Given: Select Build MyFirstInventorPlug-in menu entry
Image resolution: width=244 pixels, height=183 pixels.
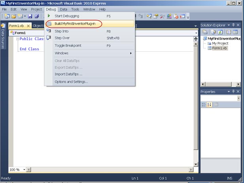Looking at the screenshot, I should (x=75, y=23).
